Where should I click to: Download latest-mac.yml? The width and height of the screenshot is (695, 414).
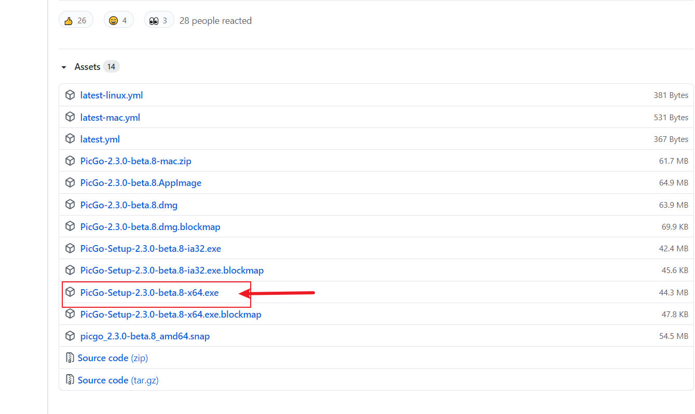click(x=110, y=118)
